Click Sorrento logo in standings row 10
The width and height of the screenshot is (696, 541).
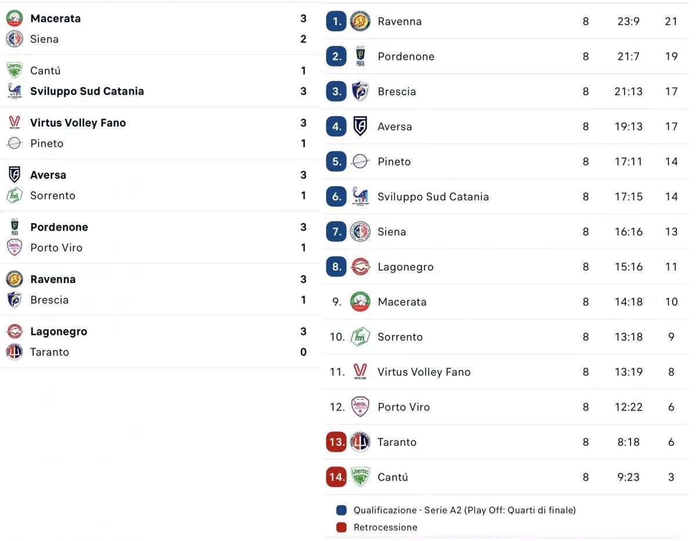pyautogui.click(x=360, y=337)
